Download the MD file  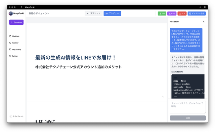(x=162, y=13)
